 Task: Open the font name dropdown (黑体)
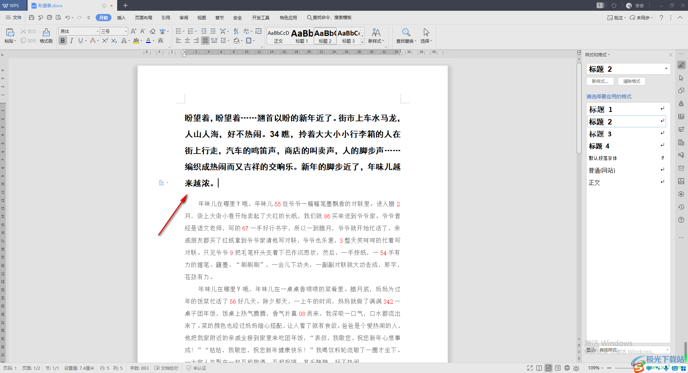(97, 31)
